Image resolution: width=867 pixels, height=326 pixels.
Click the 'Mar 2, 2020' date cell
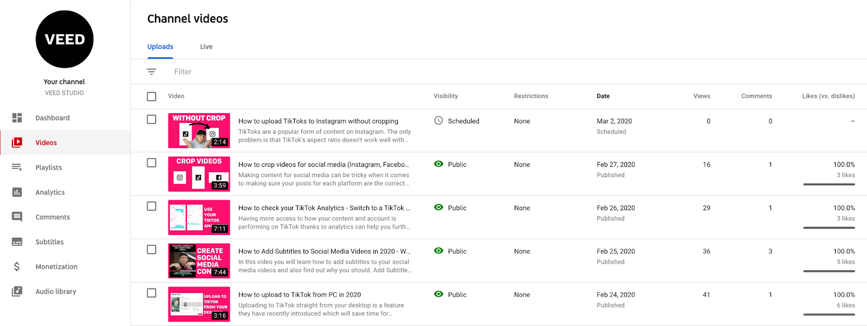coord(614,121)
